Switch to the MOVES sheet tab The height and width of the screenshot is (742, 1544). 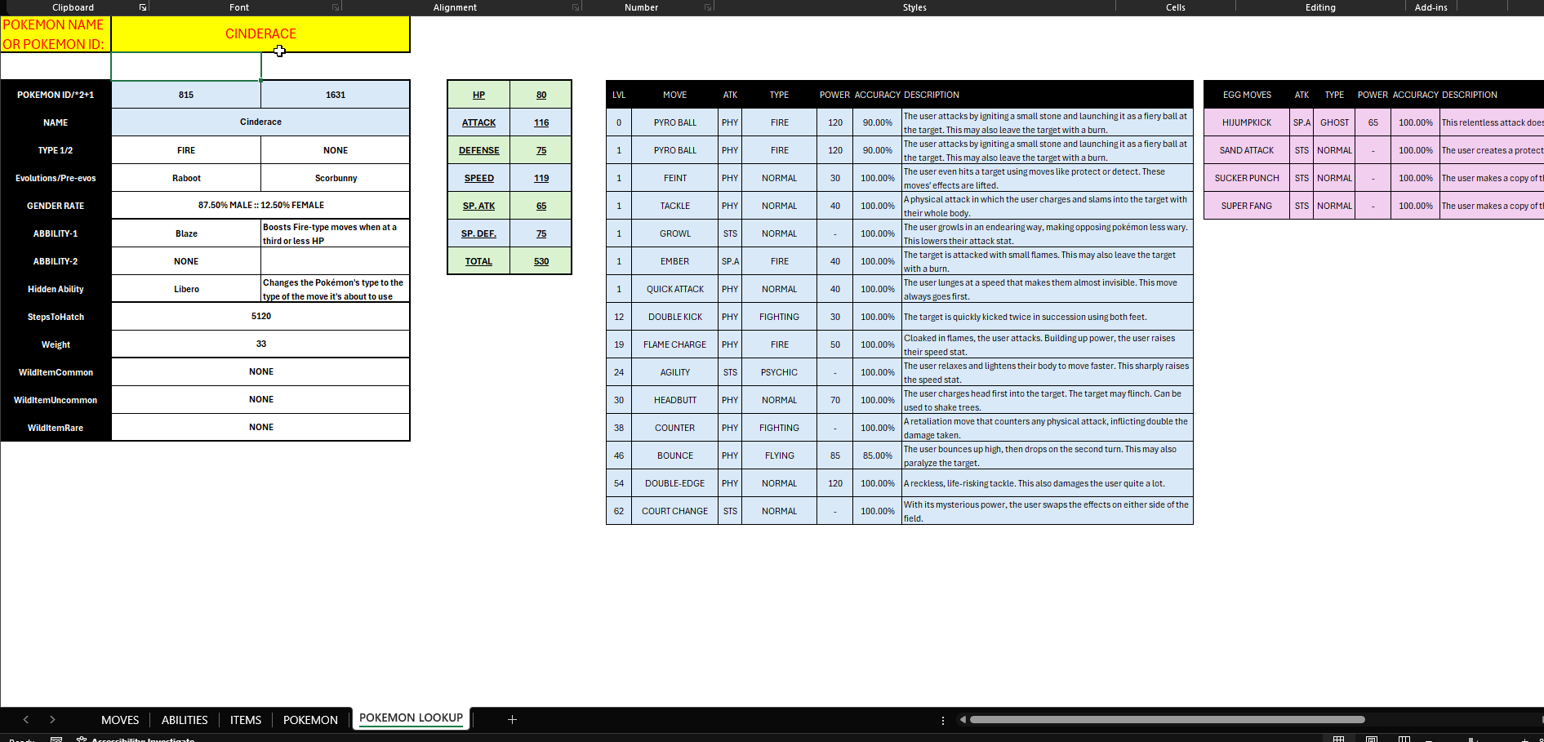coord(120,719)
